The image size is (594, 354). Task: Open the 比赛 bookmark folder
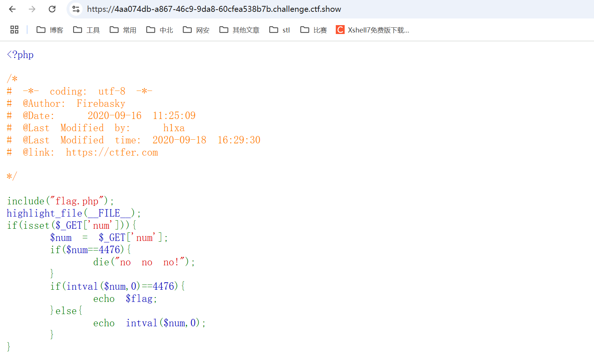[x=314, y=30]
